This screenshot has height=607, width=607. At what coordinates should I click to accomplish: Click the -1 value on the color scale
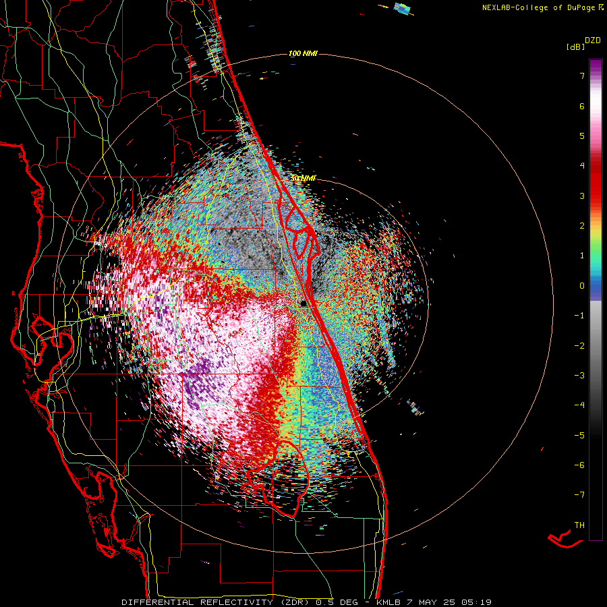[x=579, y=316]
